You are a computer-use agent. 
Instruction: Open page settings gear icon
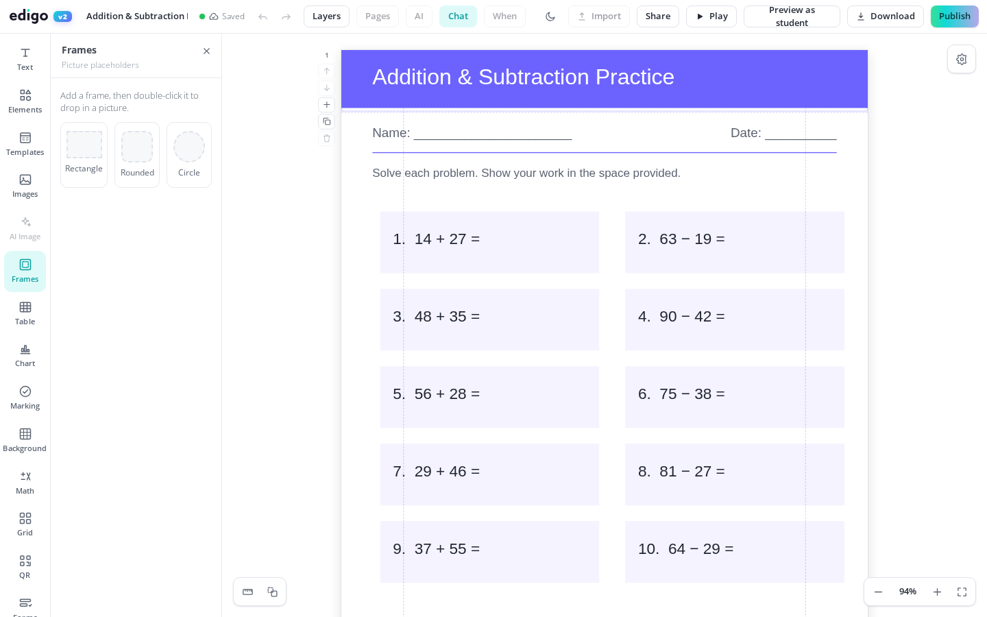point(962,59)
